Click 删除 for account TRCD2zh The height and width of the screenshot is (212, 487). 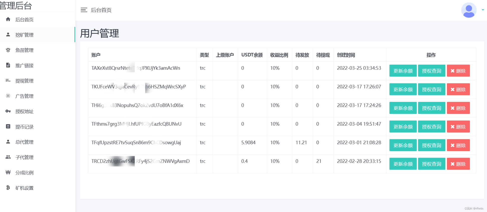pyautogui.click(x=458, y=164)
